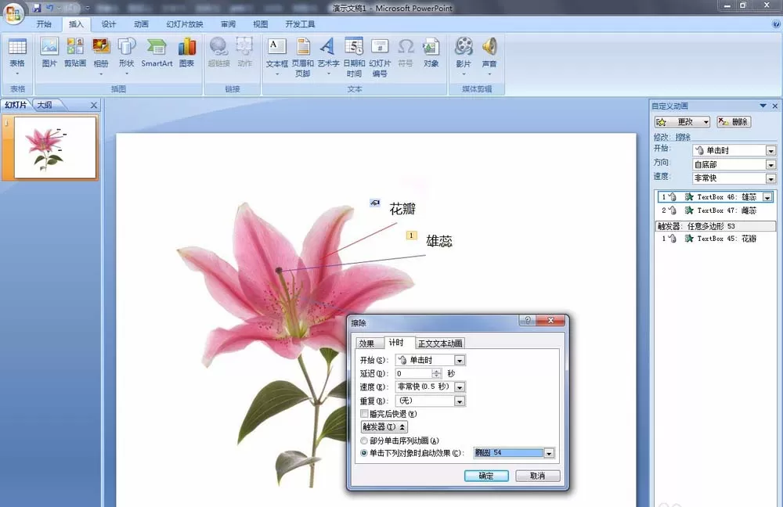Viewport: 783px width, 507px height.
Task: Switch to the 效果 dialog tab
Action: coord(366,343)
